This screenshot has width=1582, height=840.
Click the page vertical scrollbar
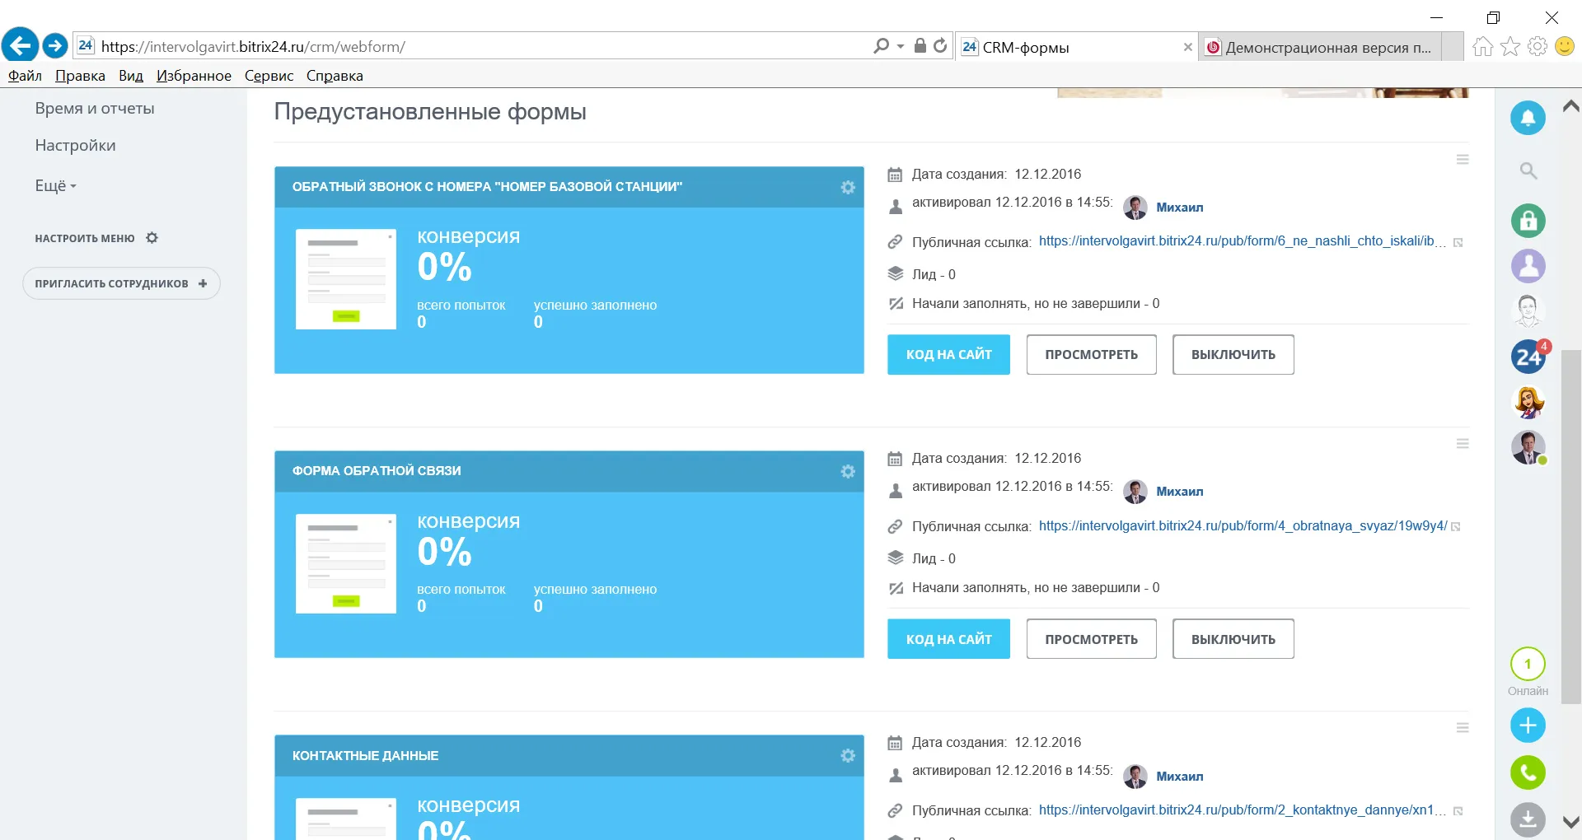coord(1570,527)
